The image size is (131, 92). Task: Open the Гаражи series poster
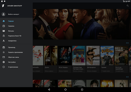[107, 55]
